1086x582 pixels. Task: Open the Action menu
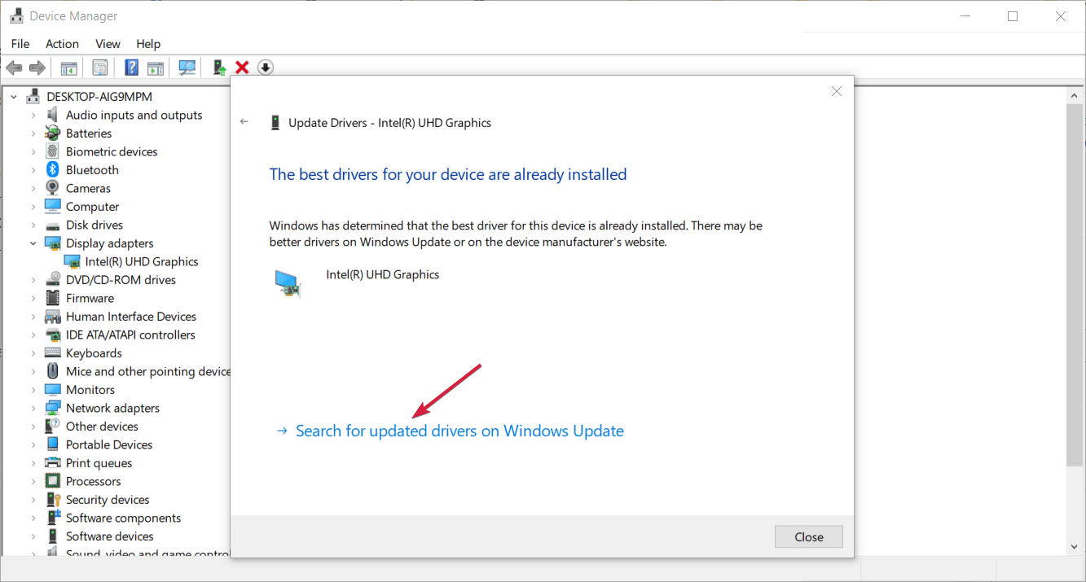[x=62, y=43]
